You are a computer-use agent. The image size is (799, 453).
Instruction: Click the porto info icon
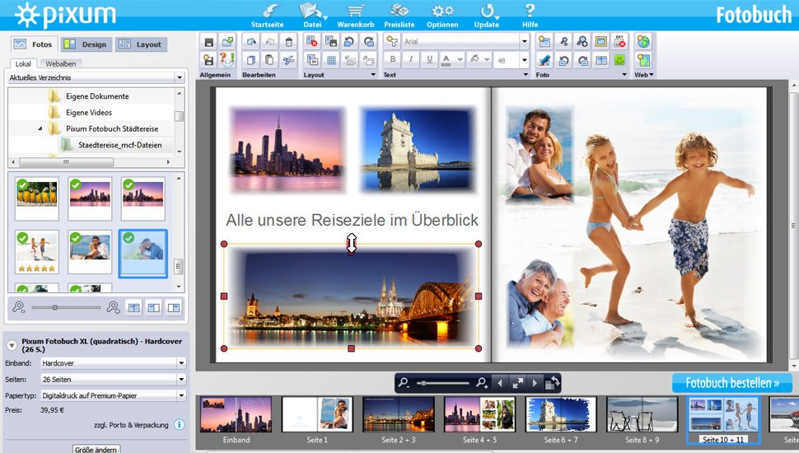click(x=179, y=425)
